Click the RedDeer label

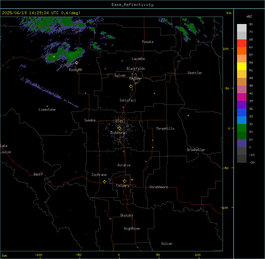click(135, 78)
